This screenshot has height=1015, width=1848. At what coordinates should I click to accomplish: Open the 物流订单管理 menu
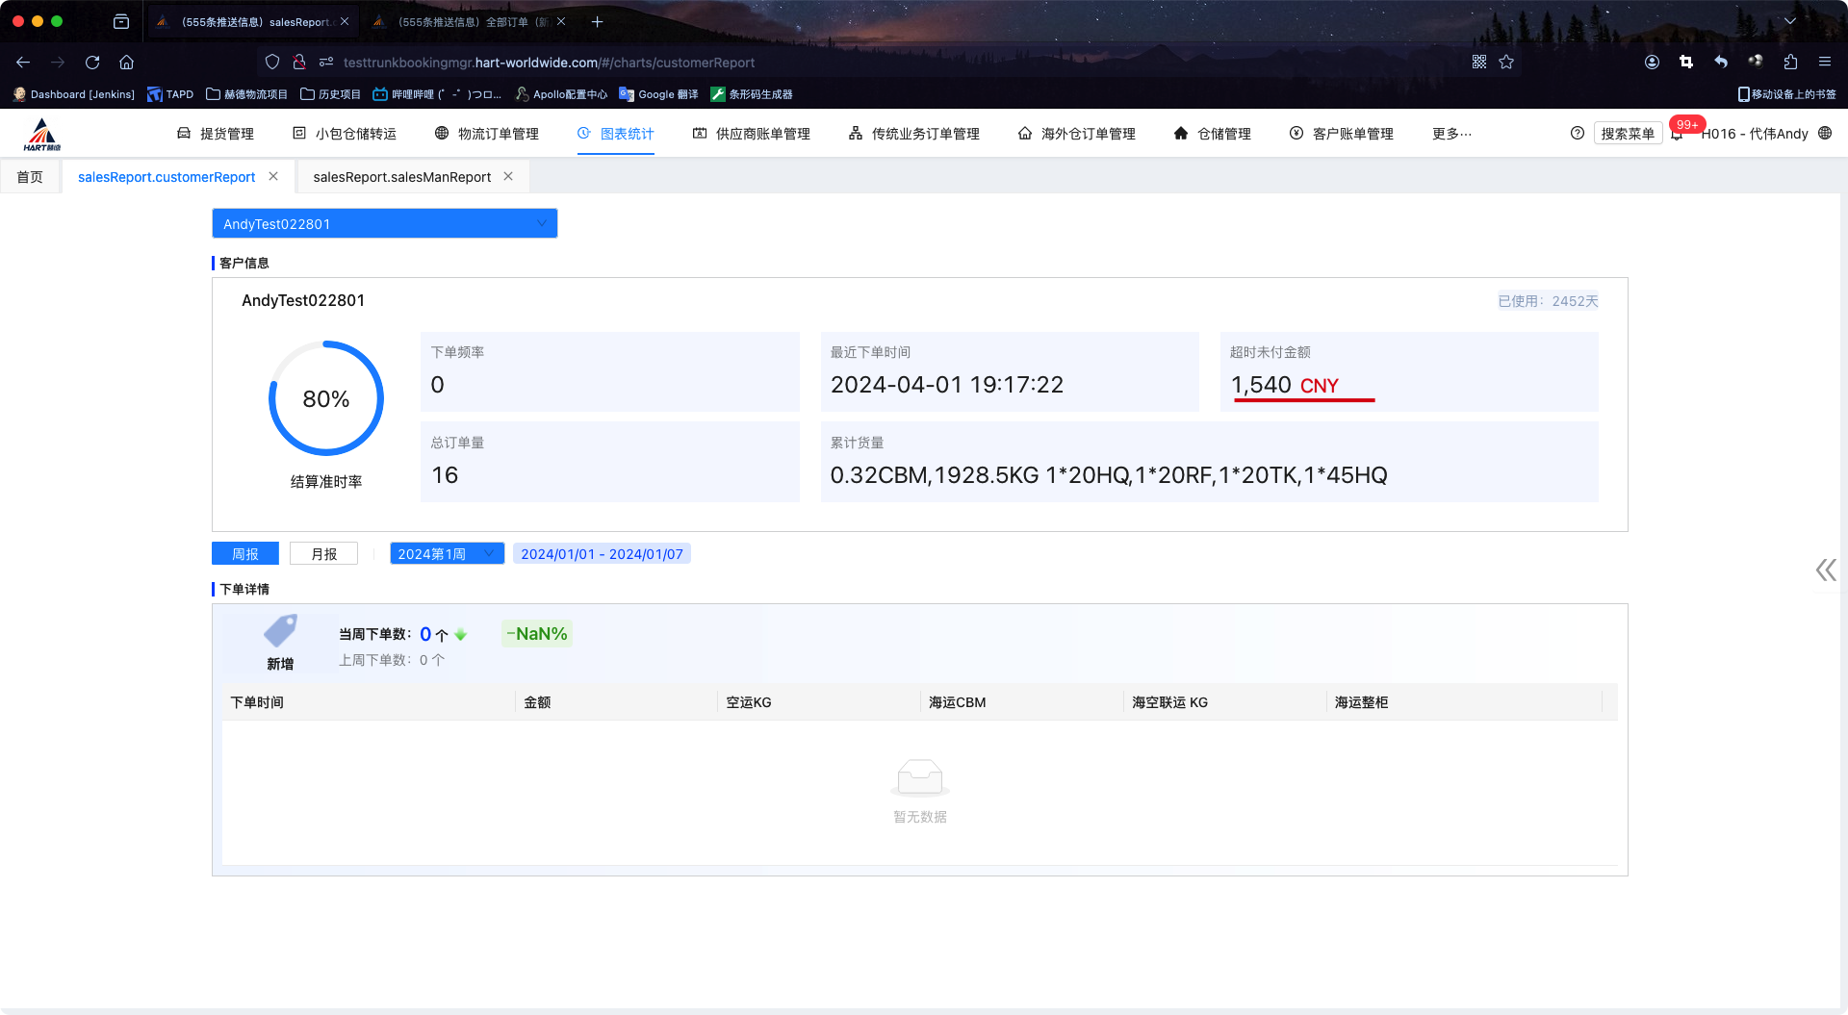pos(487,134)
